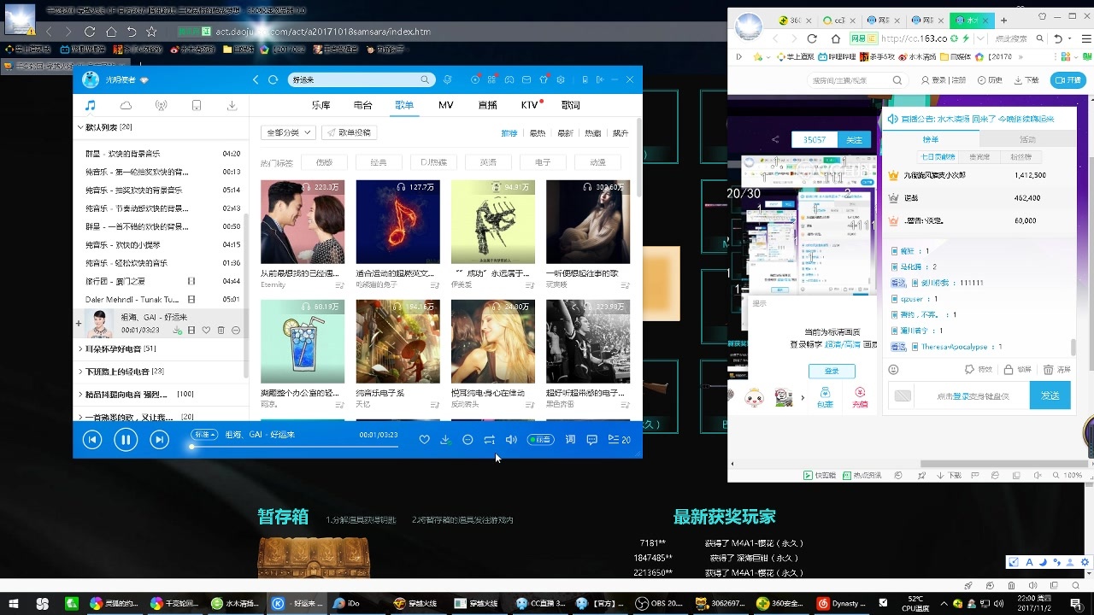Click the search magnifier in KuGou search box
Screen dimensions: 1094x615
pyautogui.click(x=425, y=79)
